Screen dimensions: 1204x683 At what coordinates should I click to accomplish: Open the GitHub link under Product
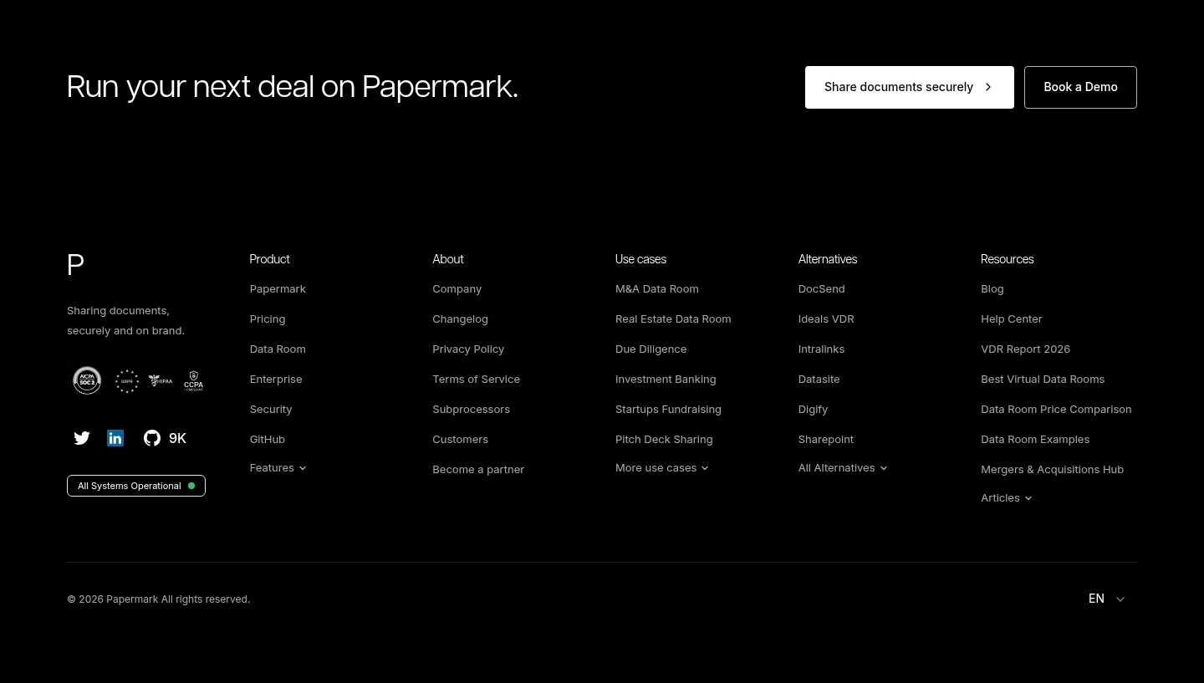268,439
